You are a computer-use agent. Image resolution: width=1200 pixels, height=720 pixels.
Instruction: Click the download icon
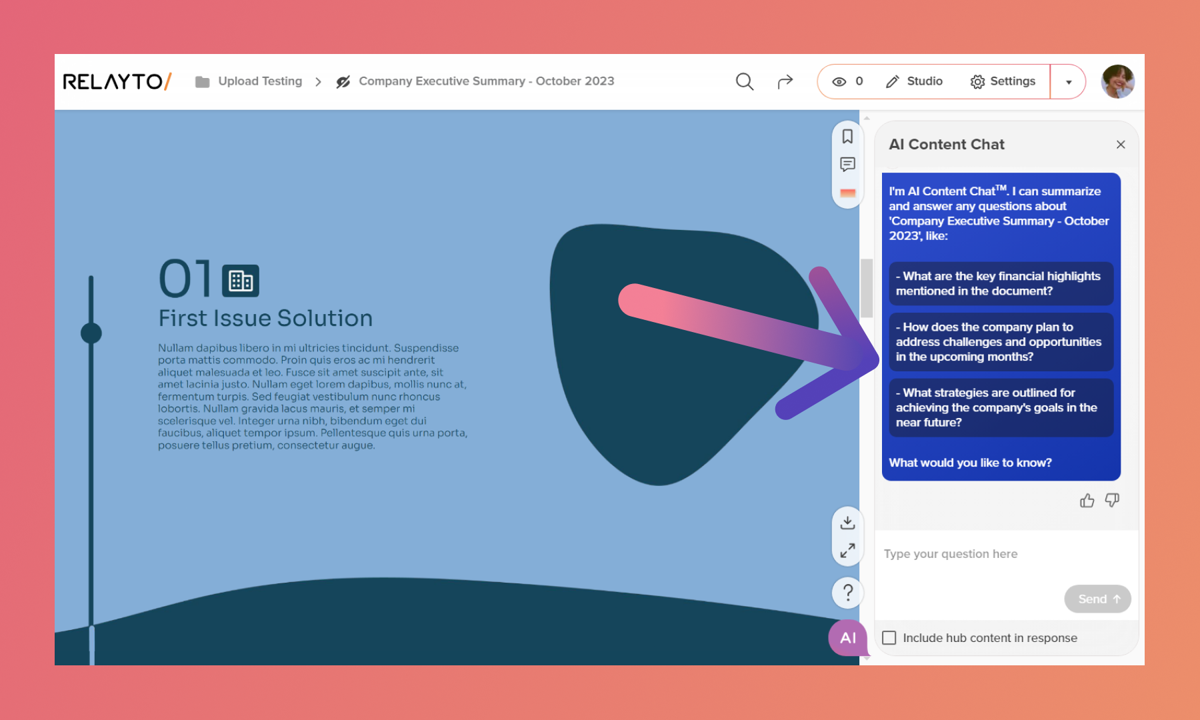[847, 522]
